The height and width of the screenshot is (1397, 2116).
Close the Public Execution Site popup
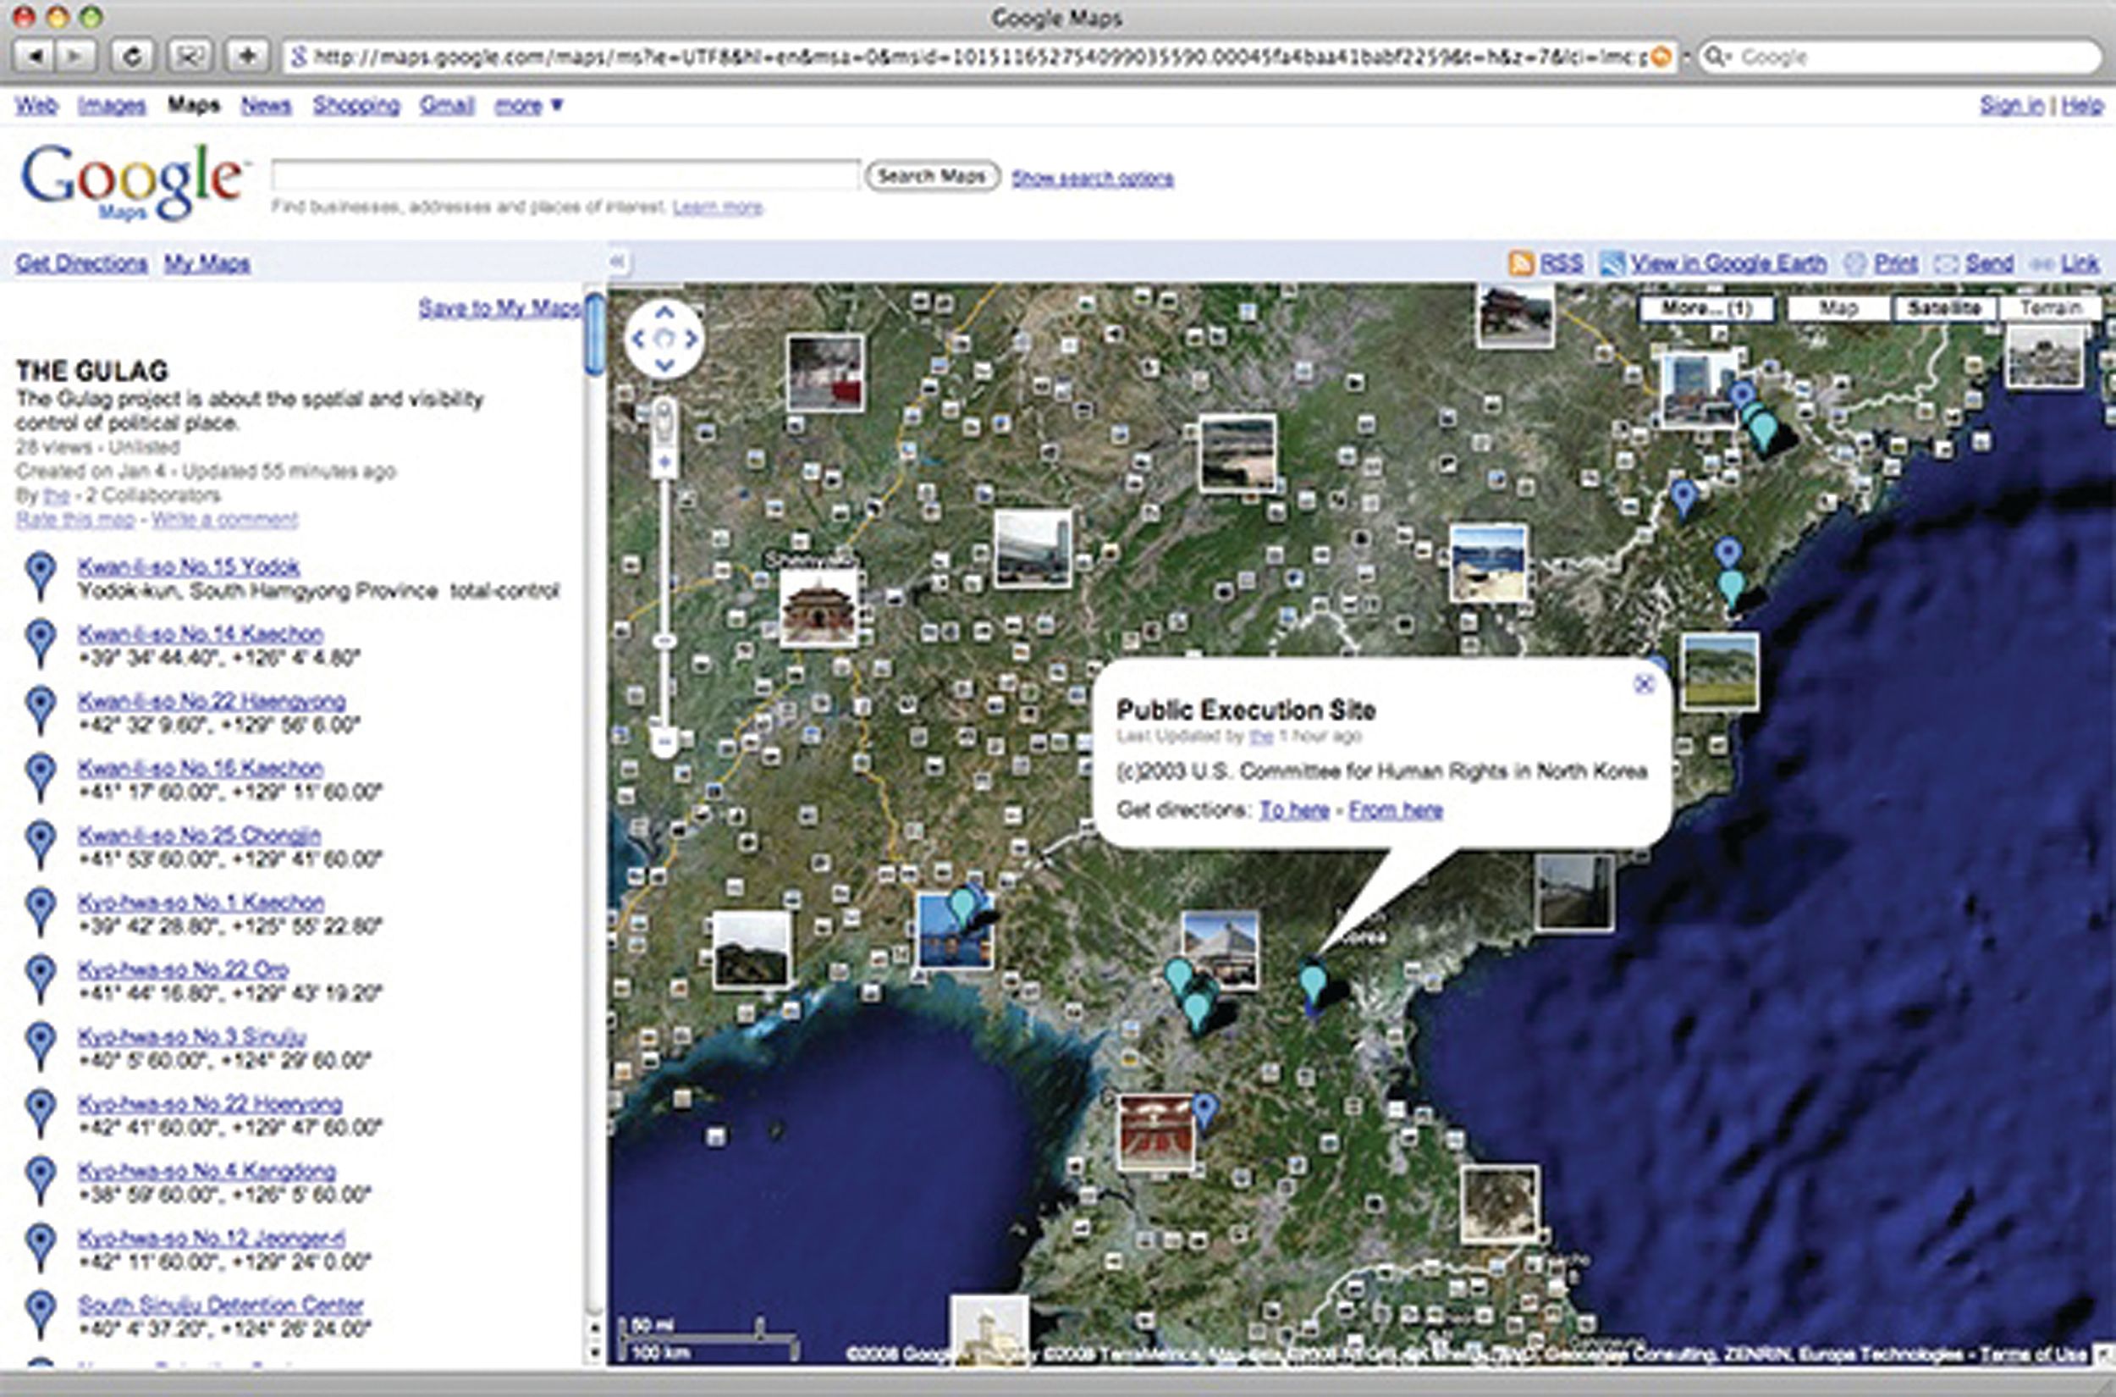[1644, 684]
